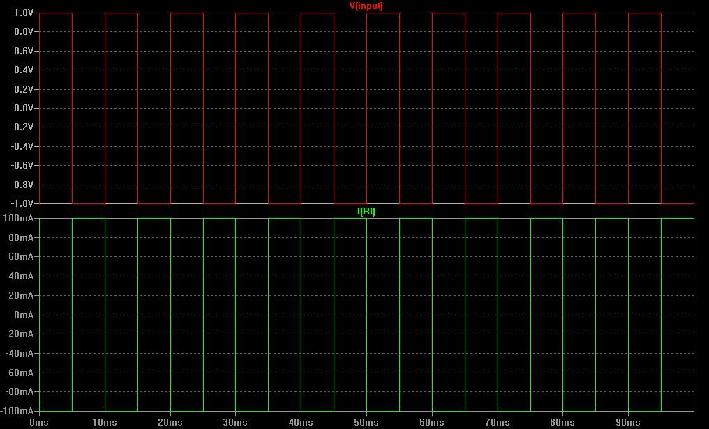
Task: Click the 10ms time axis label
Action: tap(105, 422)
